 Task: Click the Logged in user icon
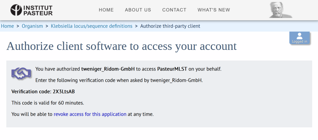click(x=299, y=38)
